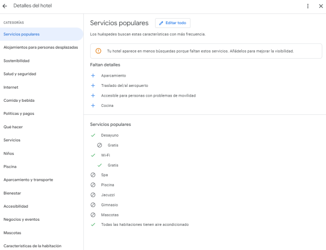
Task: Click the Piscina item in popular services
Action: pos(108,185)
